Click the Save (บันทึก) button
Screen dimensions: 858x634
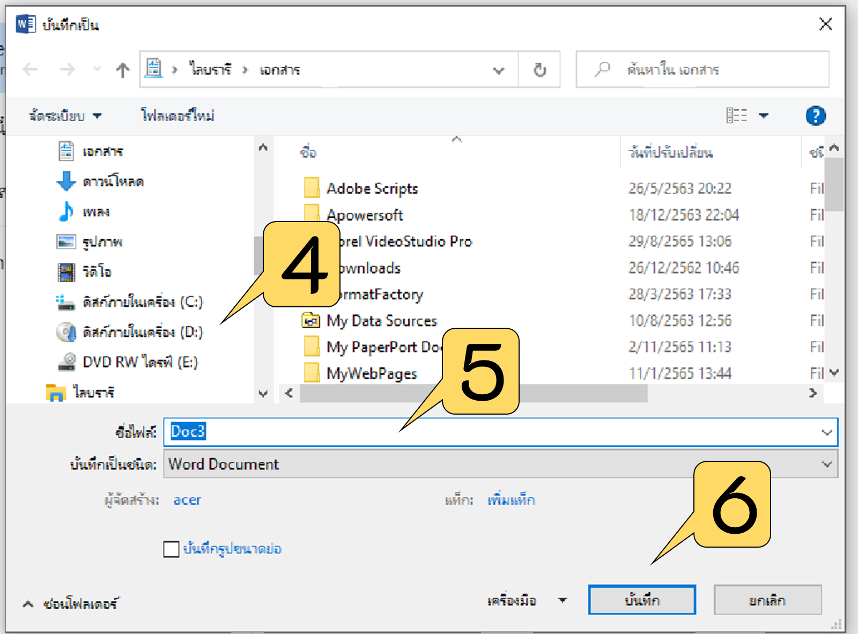[642, 600]
